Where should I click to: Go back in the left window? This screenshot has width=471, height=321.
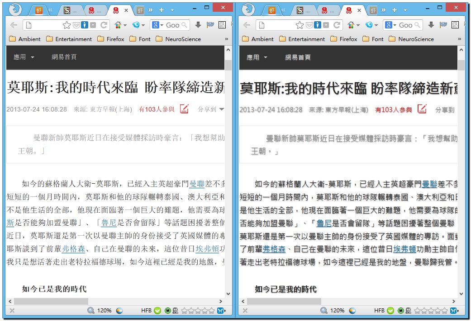pyautogui.click(x=14, y=25)
